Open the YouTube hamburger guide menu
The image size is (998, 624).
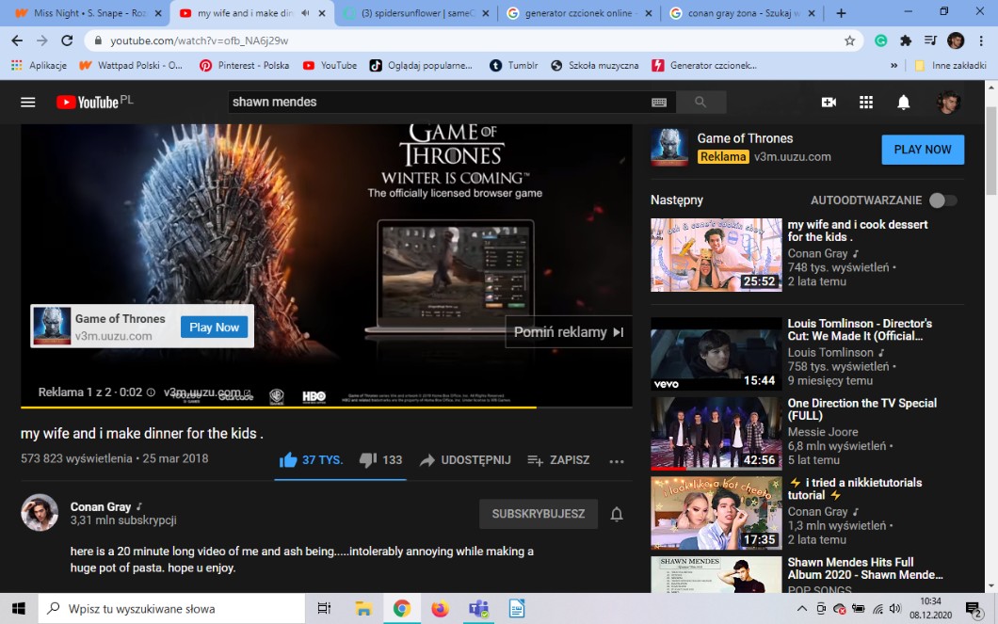click(28, 103)
